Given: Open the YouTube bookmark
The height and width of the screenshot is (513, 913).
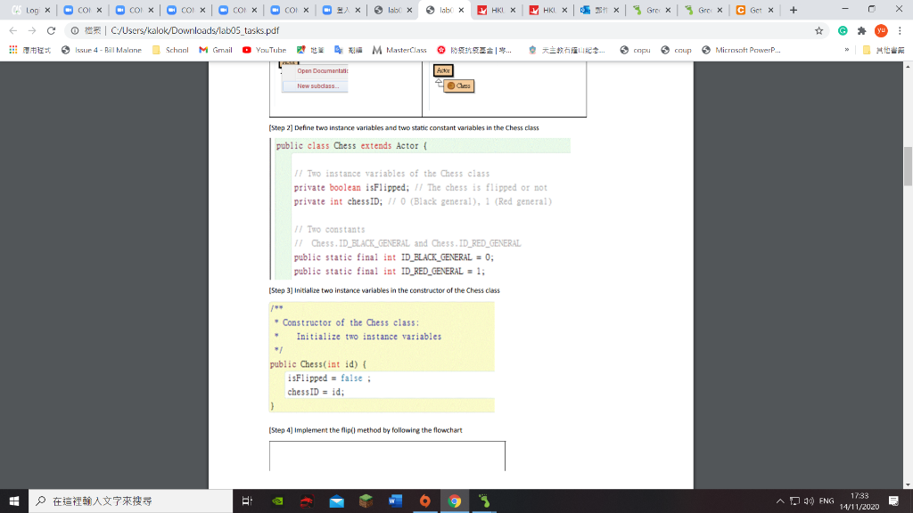Looking at the screenshot, I should [x=264, y=50].
